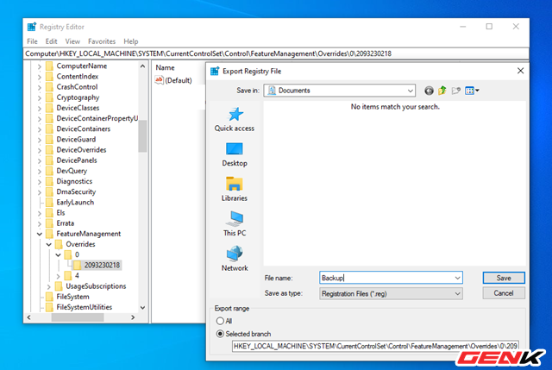Click the tree scroll right arrow
Screen dimensions: 552x370
click(133, 317)
